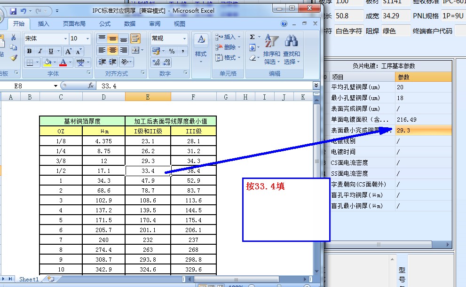
Task: Click the Undo icon in quick access toolbar
Action: pos(23,11)
